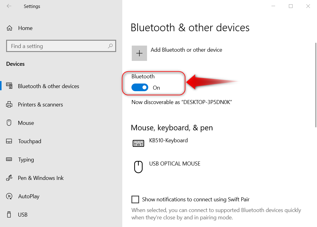This screenshot has height=227, width=317.
Task: Go to Mouse settings
Action: 26,123
